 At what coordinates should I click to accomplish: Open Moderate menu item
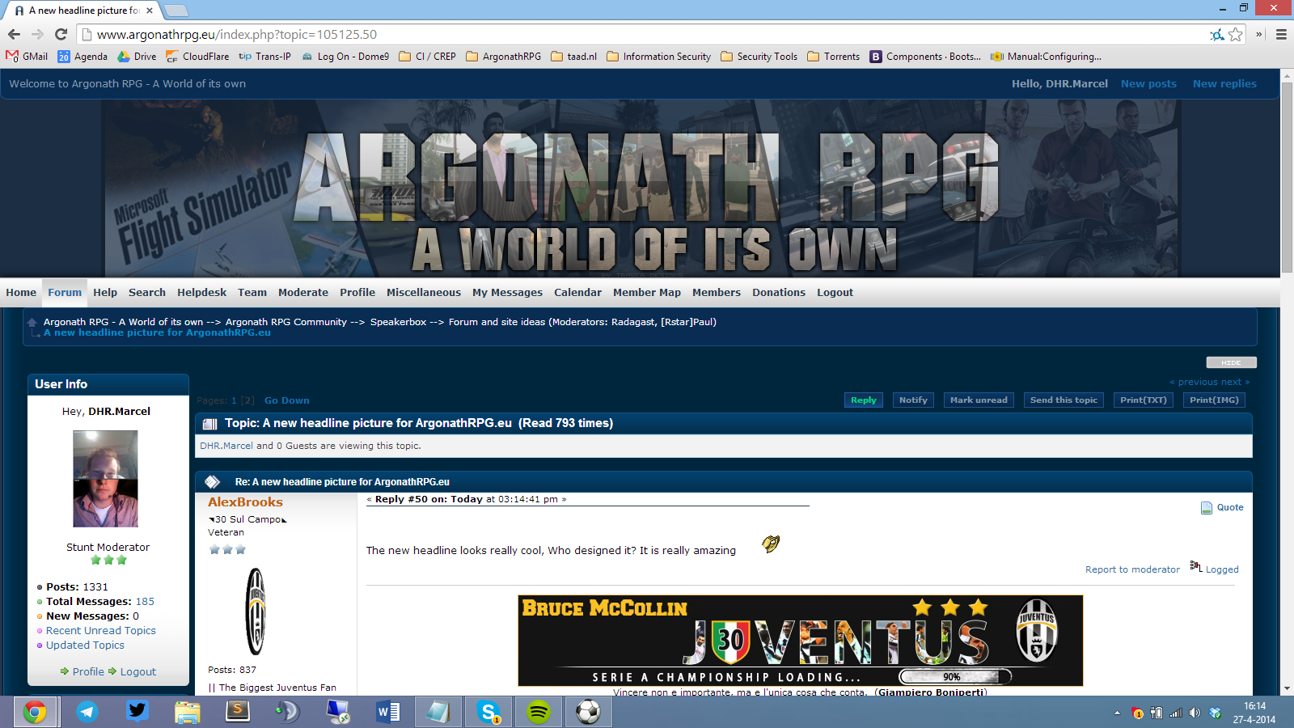coord(303,293)
